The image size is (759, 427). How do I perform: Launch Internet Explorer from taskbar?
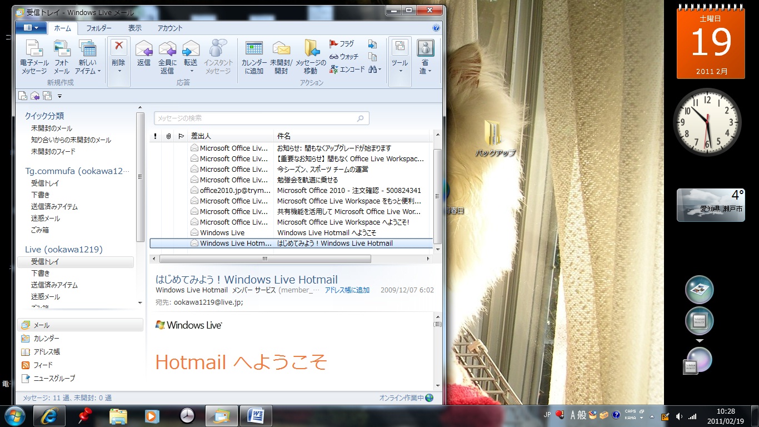click(49, 415)
